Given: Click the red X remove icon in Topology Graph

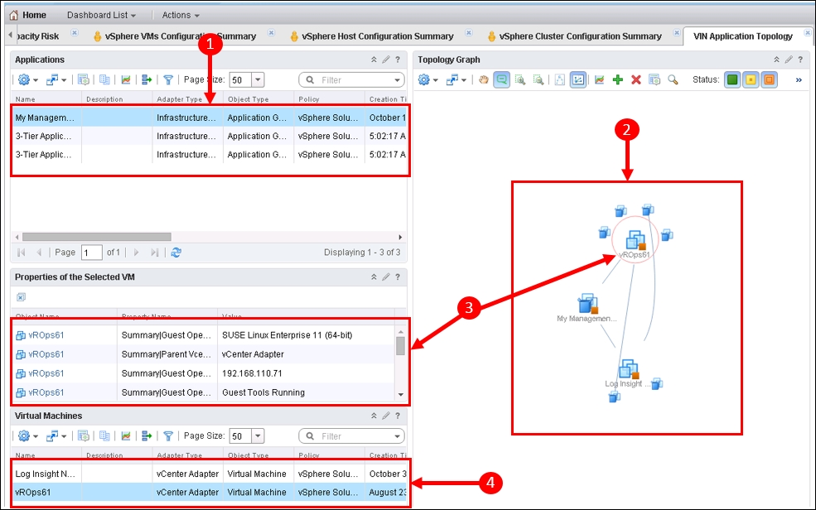Looking at the screenshot, I should coord(636,79).
